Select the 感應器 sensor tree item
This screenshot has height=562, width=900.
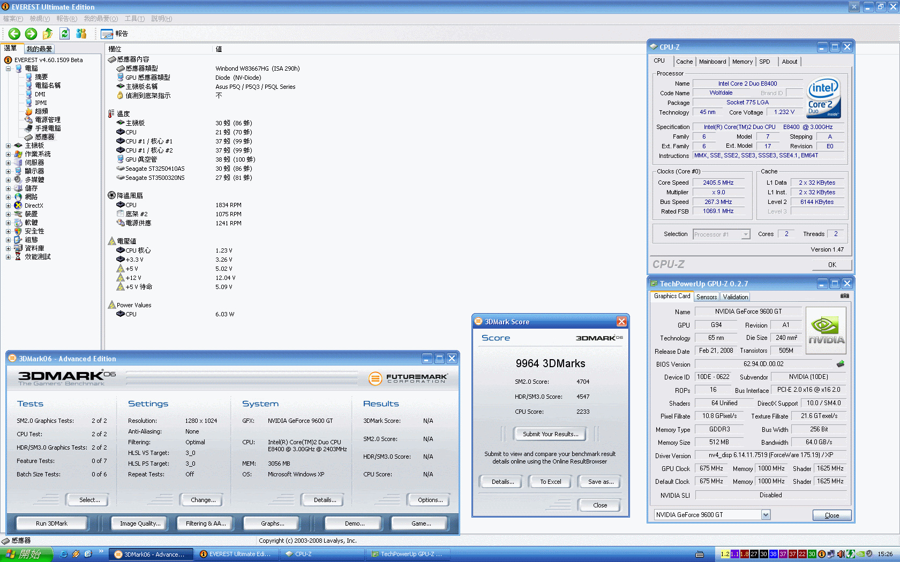[x=40, y=137]
